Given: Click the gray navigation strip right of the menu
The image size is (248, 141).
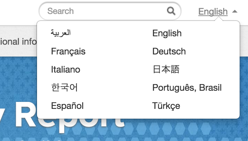Looking at the screenshot, I should (x=244, y=40).
